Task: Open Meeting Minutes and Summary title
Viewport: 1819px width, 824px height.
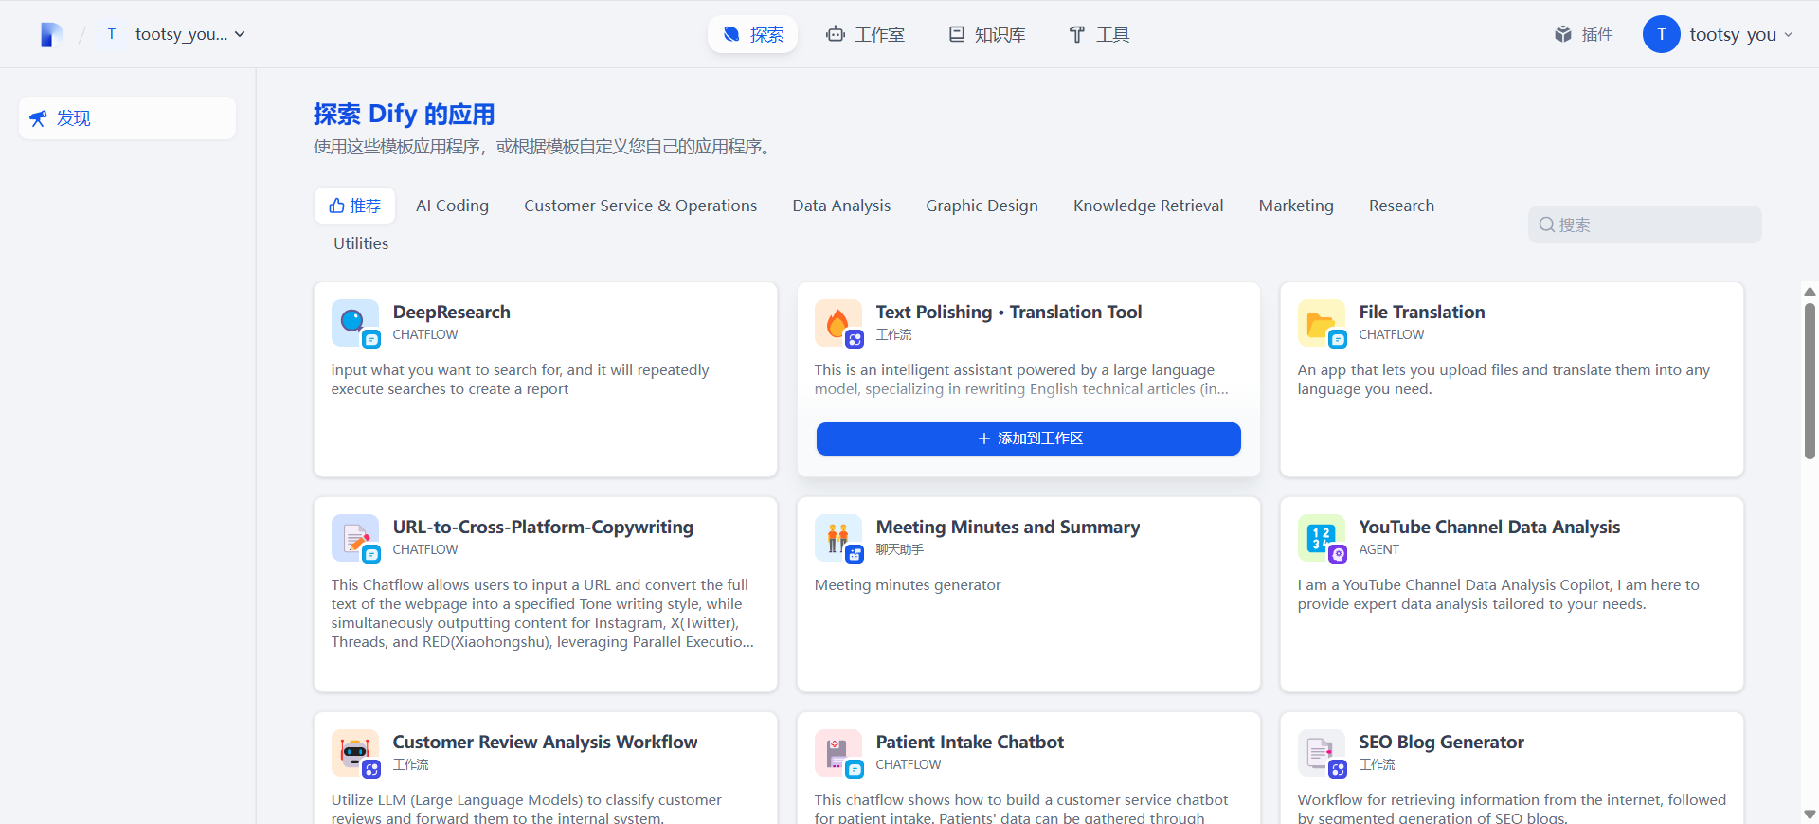Action: click(1007, 527)
